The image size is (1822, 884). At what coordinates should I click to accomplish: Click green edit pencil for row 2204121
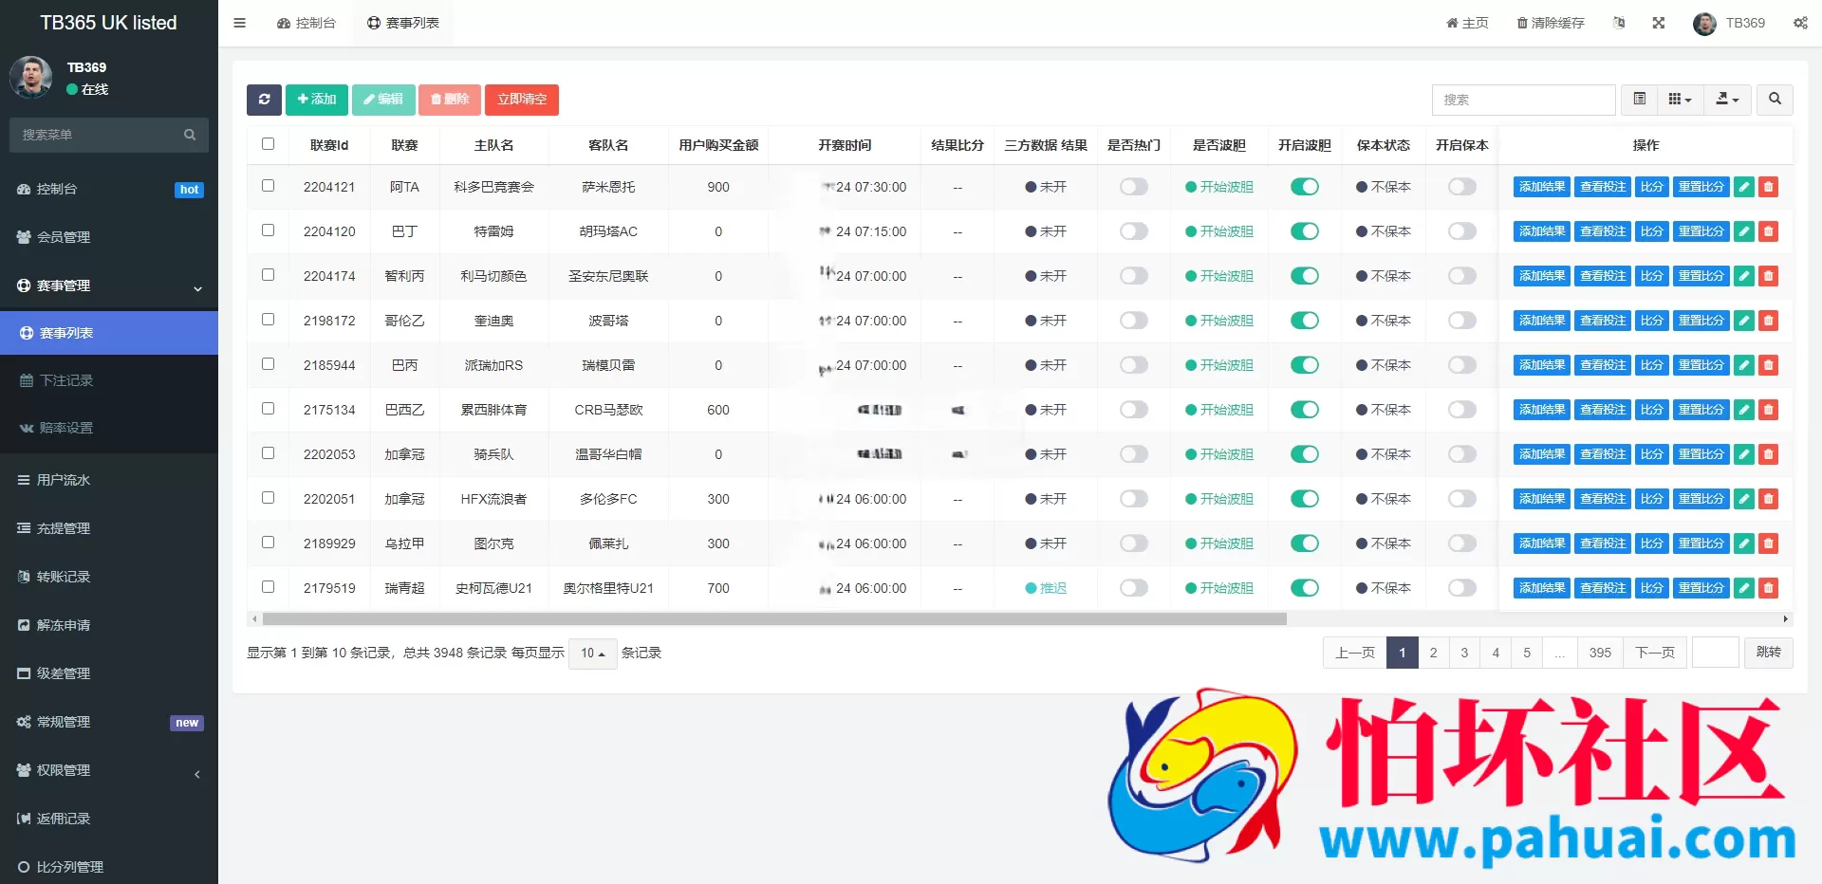click(x=1744, y=187)
